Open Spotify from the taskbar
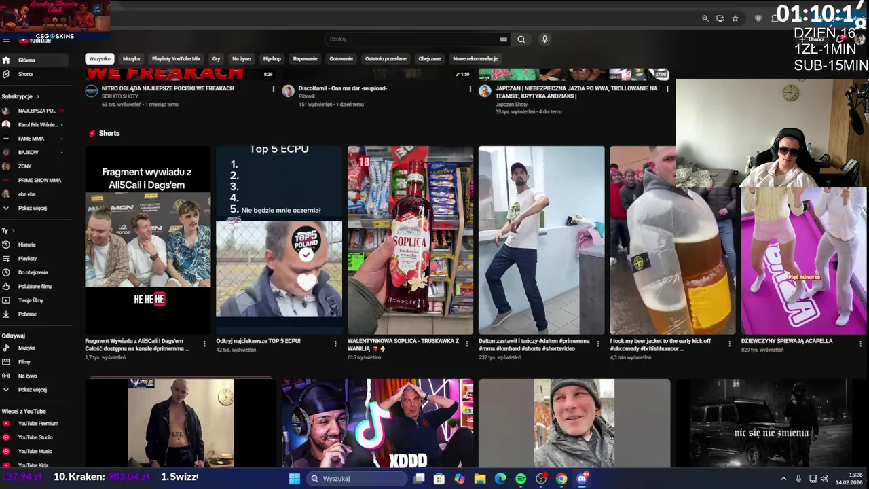The image size is (869, 489). [x=521, y=479]
